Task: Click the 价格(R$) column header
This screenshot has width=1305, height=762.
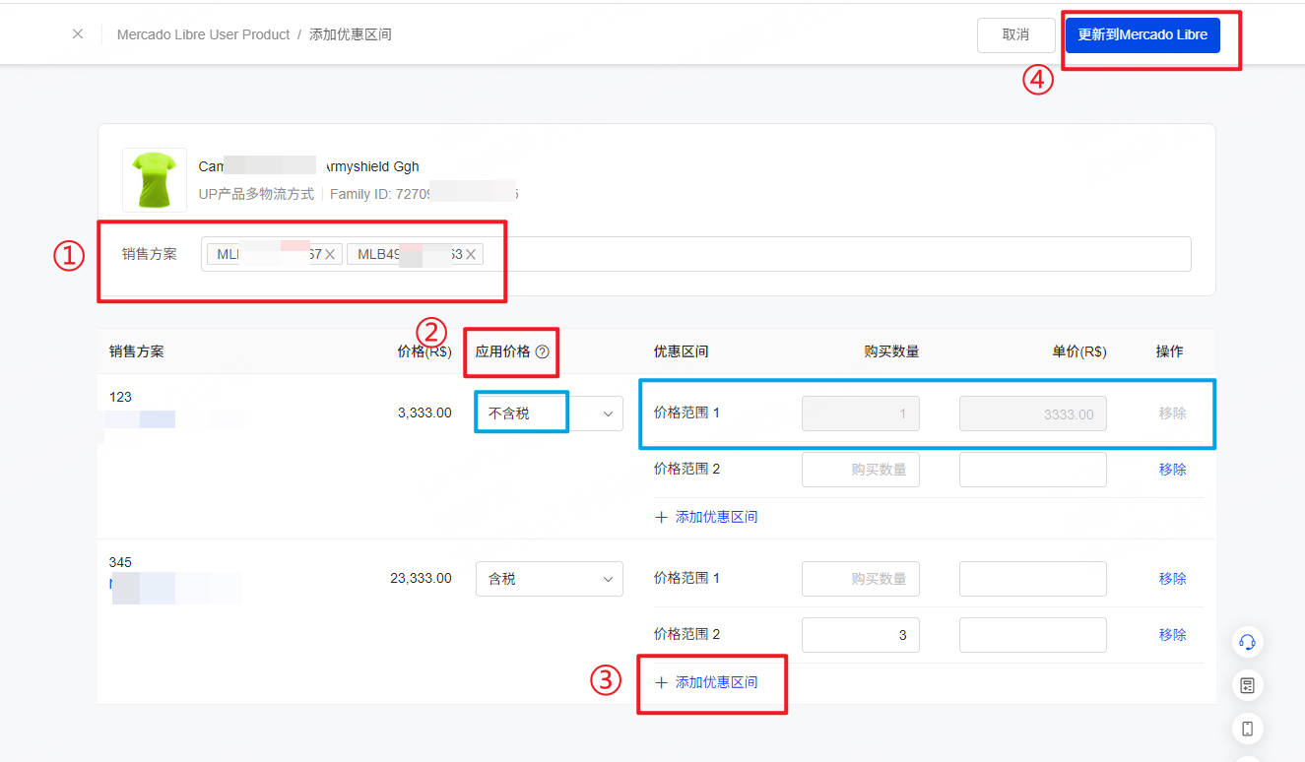Action: [x=424, y=351]
